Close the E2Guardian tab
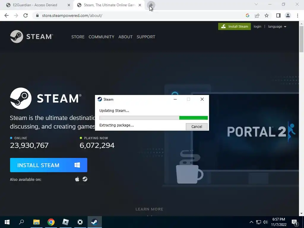304x228 pixels. (69, 5)
